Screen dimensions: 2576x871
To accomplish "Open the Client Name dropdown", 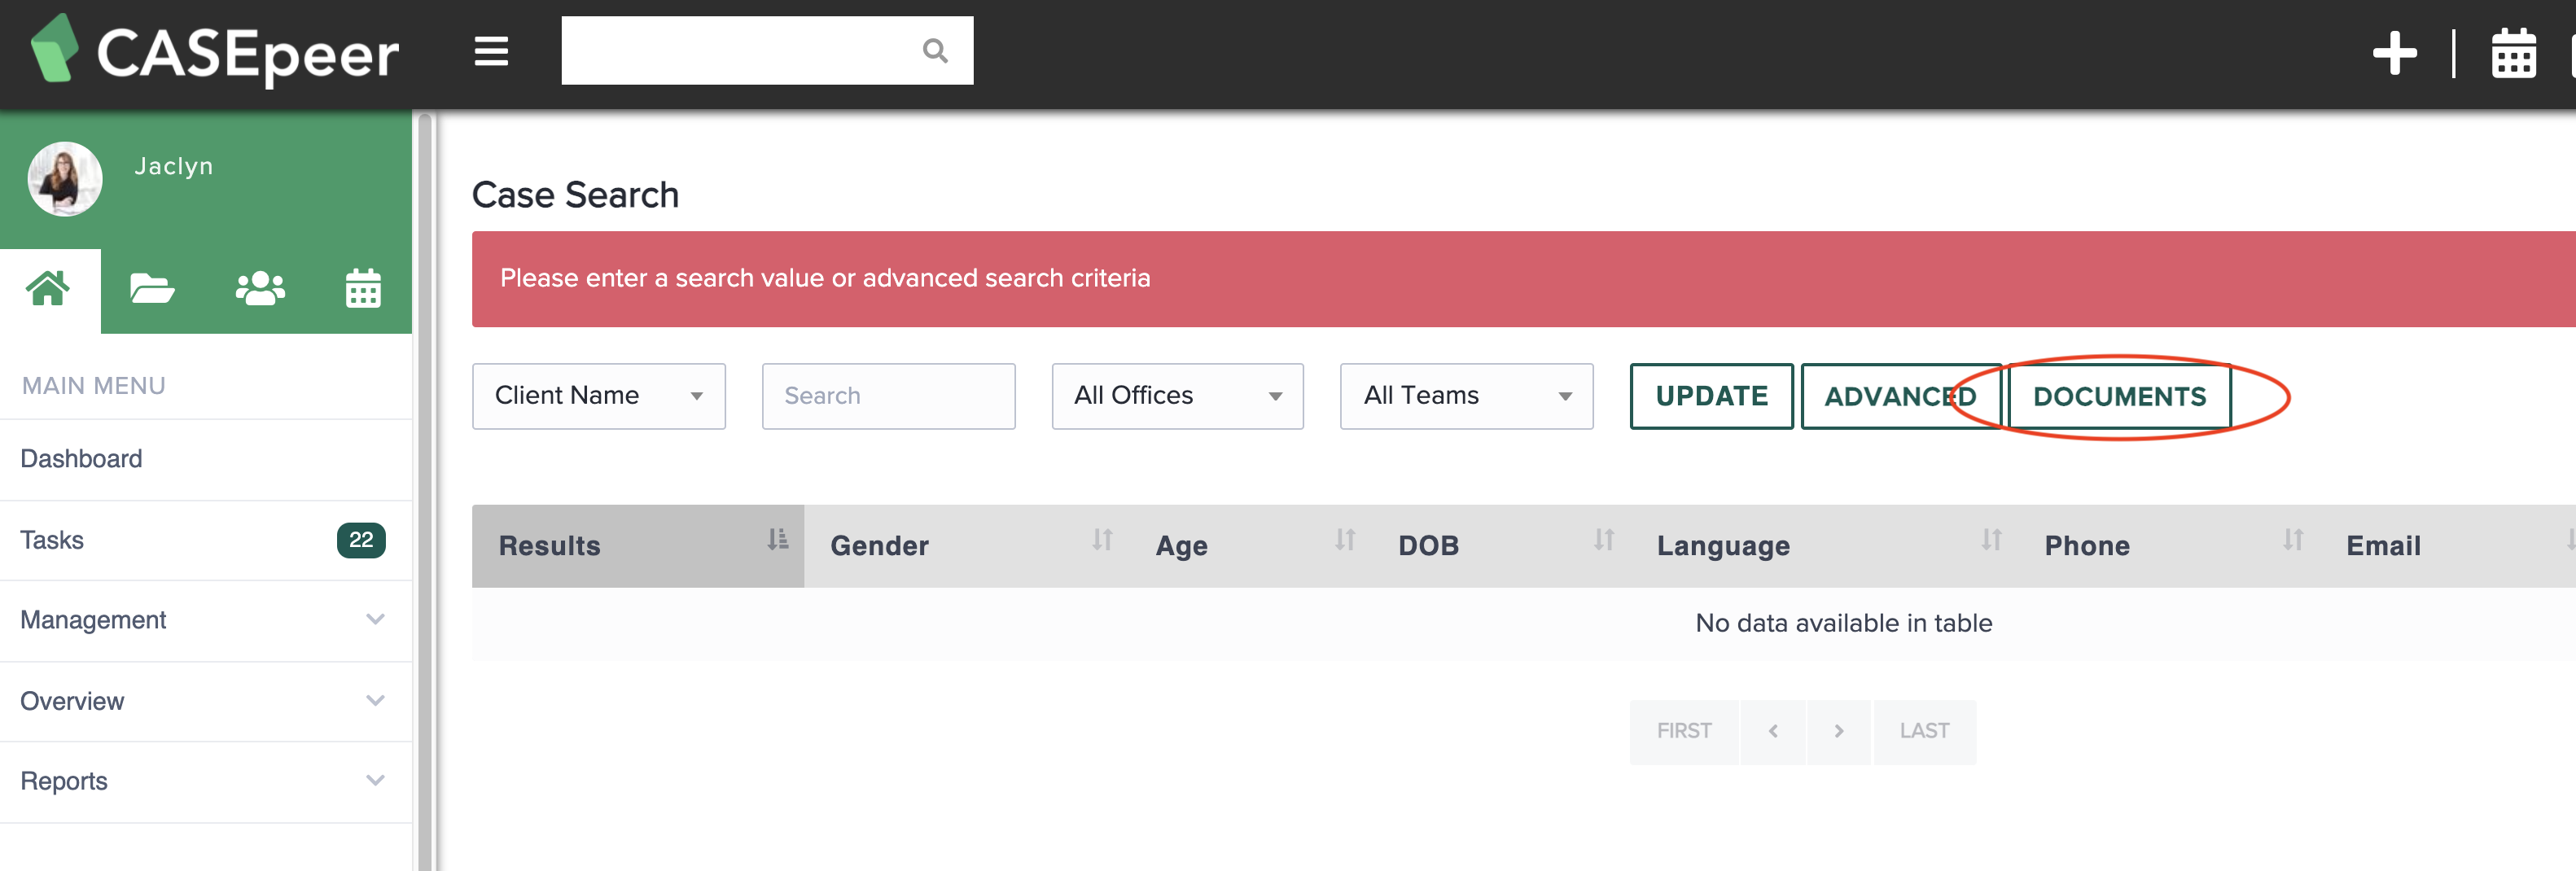I will tap(598, 396).
